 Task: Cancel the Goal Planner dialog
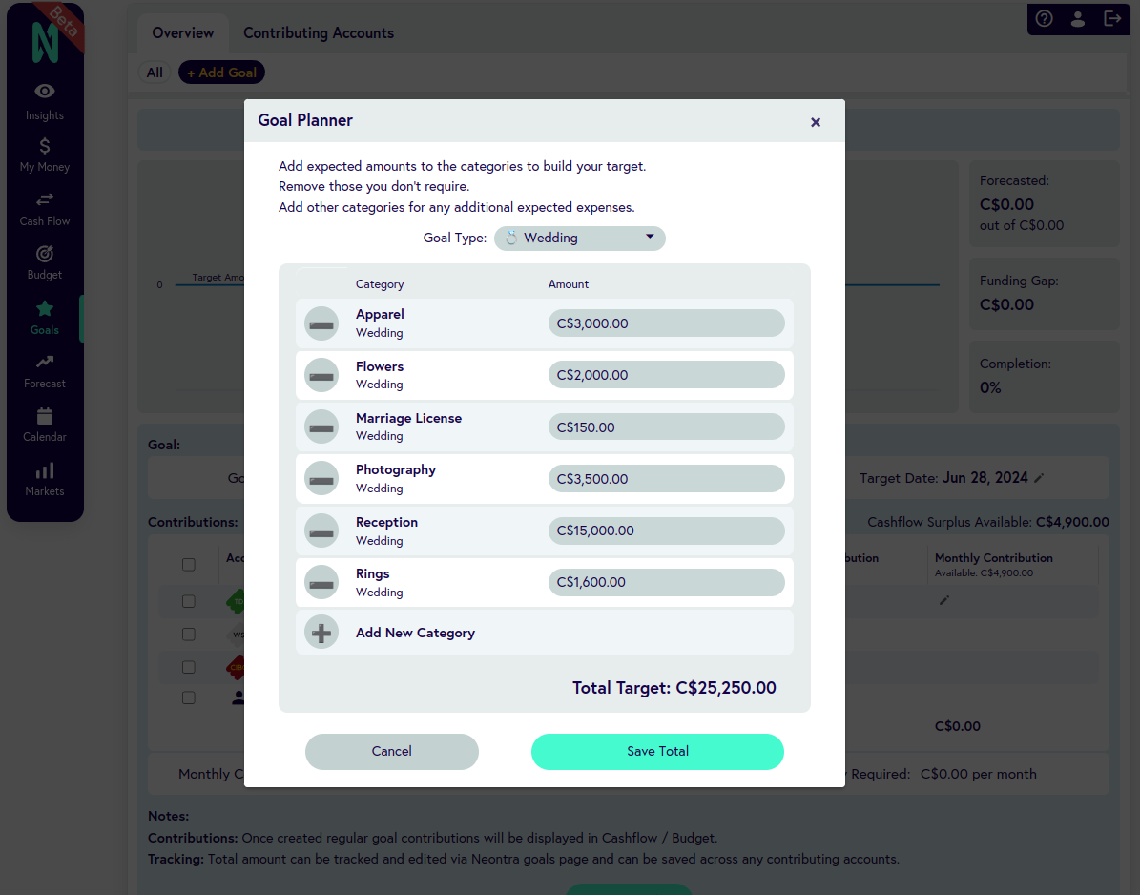pos(391,751)
